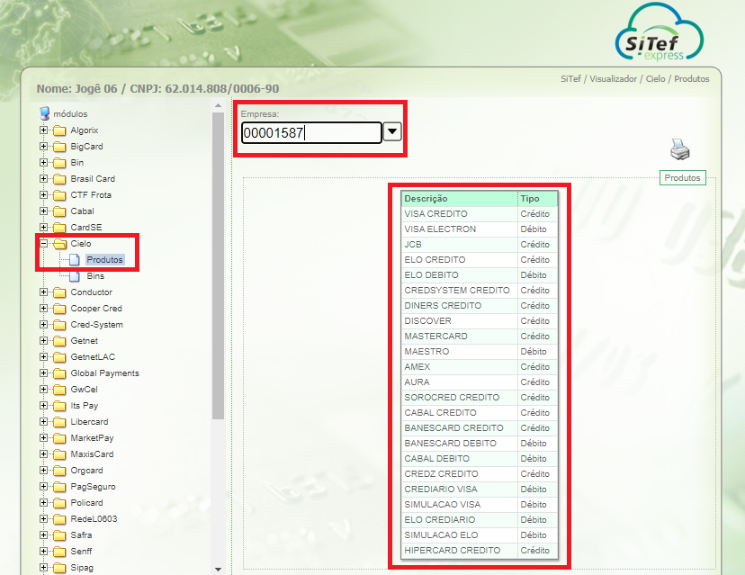Expand the Senff tree node

pyautogui.click(x=44, y=551)
